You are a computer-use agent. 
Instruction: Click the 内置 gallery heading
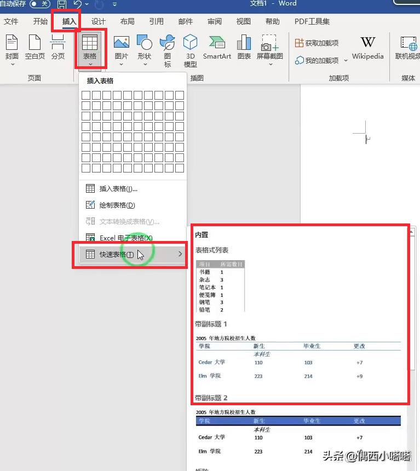[x=202, y=235]
